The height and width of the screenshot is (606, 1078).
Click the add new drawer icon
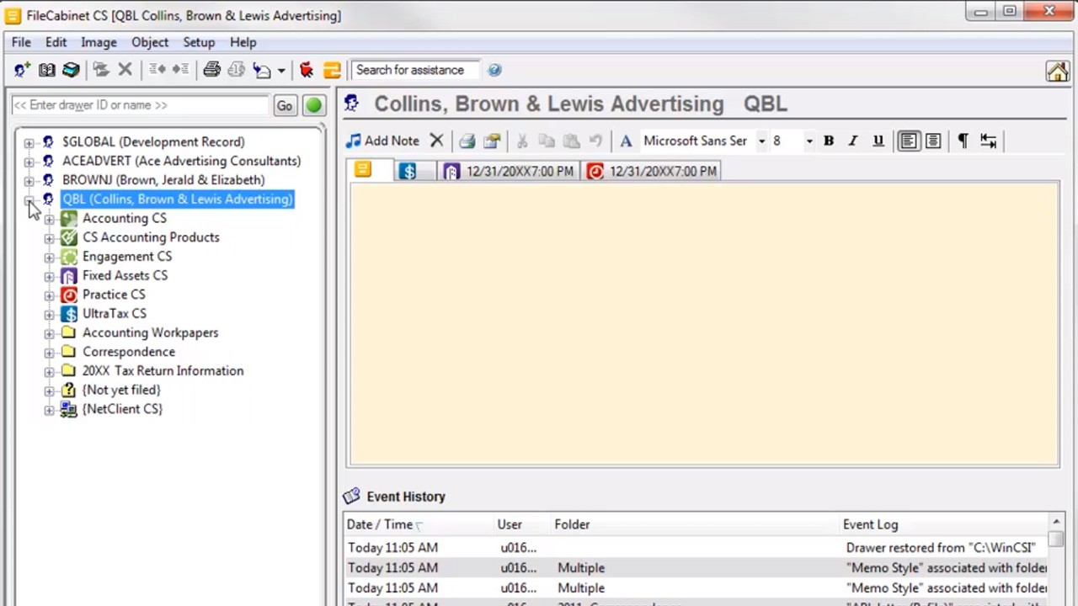click(x=22, y=70)
